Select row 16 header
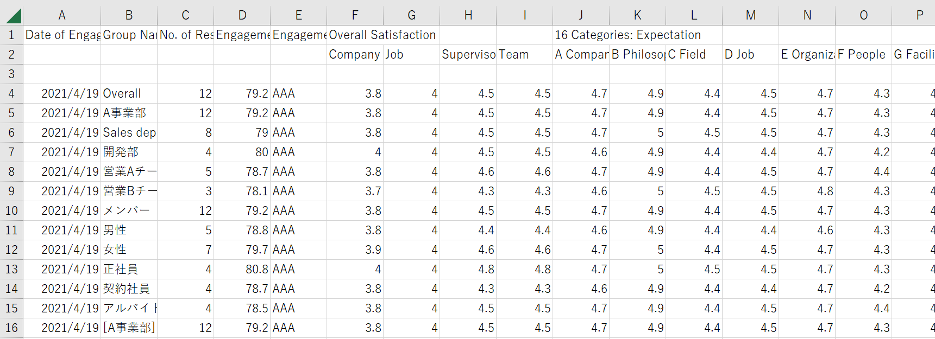 (x=11, y=328)
